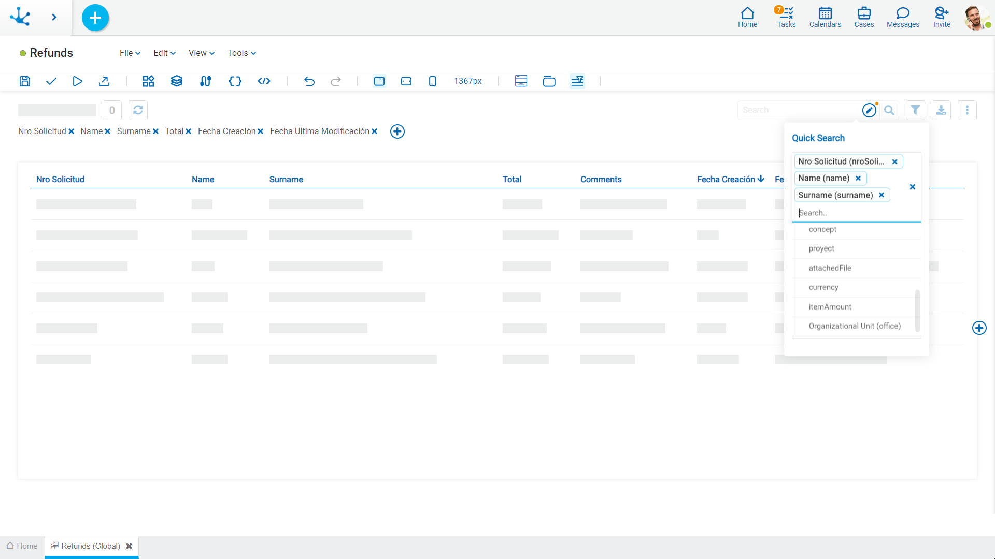Viewport: 995px width, 559px height.
Task: Click the refresh grid button
Action: [138, 110]
